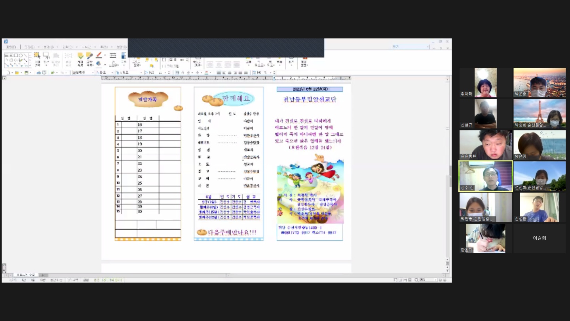The width and height of the screenshot is (570, 321).
Task: Toggle italic text formatting
Action: [182, 73]
